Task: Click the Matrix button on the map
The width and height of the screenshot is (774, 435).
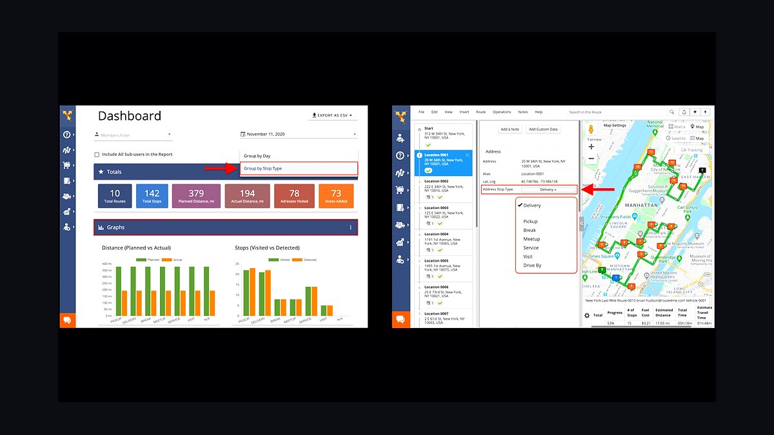Action: coord(677,127)
